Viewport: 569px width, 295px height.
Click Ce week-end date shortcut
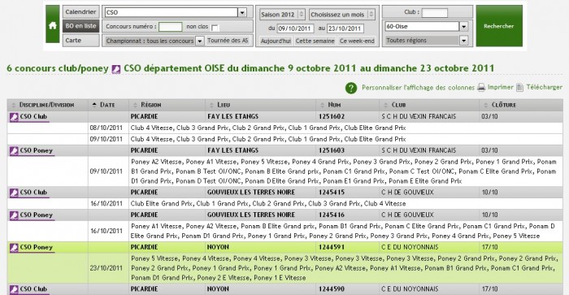357,41
